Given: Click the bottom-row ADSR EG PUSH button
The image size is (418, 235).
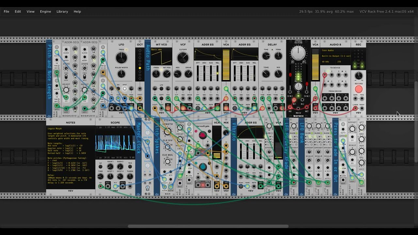Looking at the screenshot, I should 241,186.
